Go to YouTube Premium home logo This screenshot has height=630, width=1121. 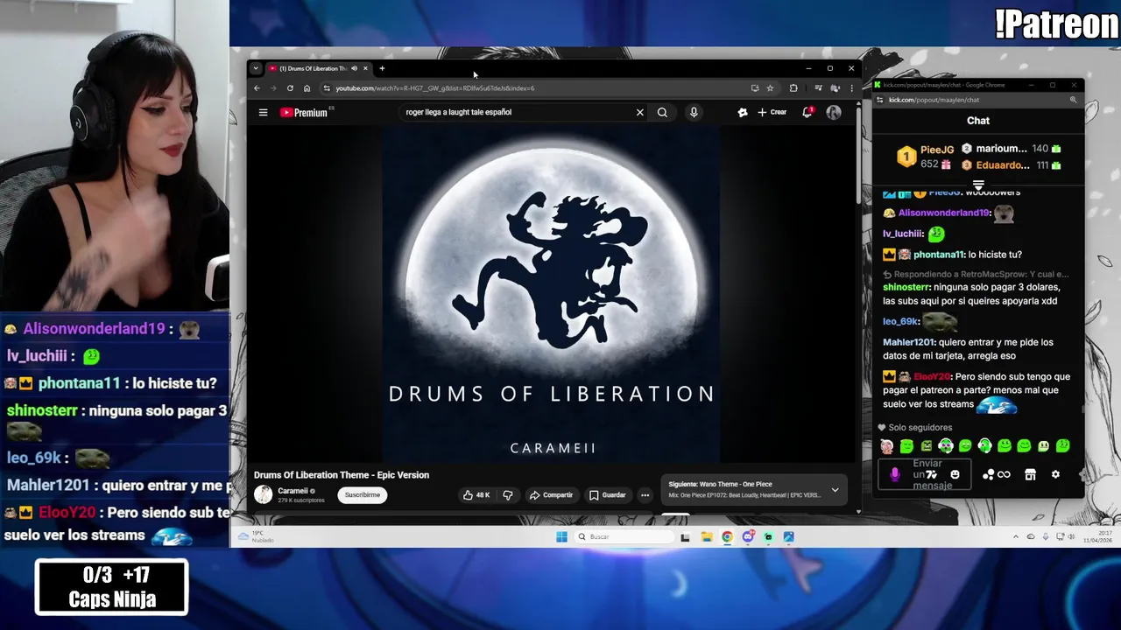[x=306, y=112]
